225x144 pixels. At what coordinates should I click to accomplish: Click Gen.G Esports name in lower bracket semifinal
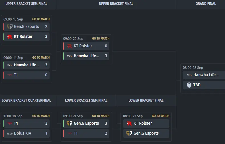point(86,124)
